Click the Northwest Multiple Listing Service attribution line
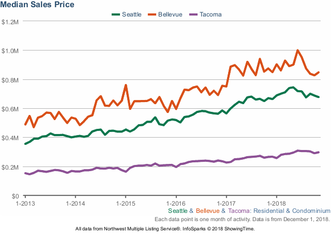Image resolution: width=331 pixels, height=234 pixels. (165, 228)
